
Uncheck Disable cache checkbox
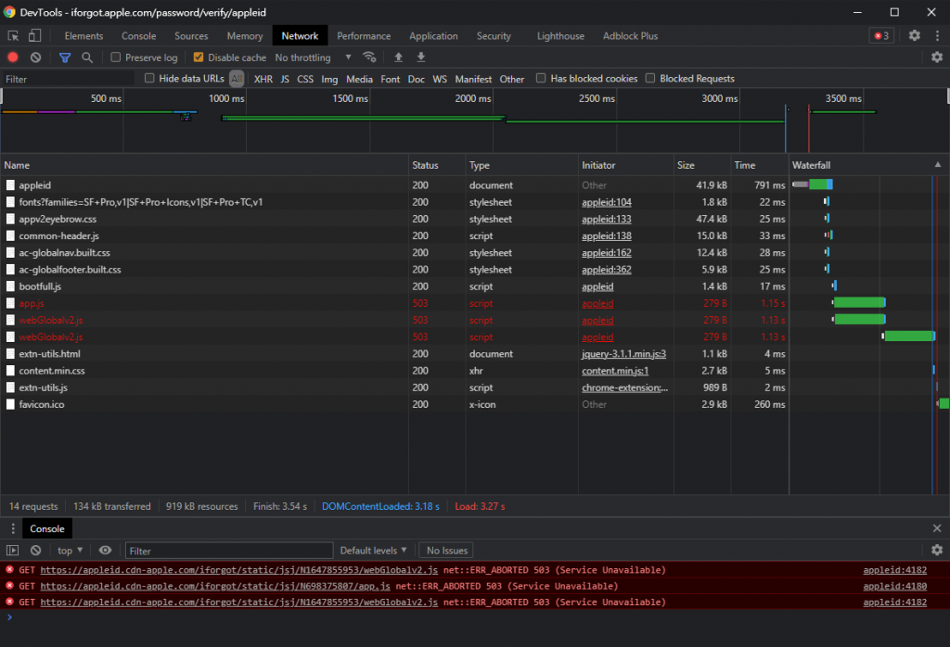[199, 57]
